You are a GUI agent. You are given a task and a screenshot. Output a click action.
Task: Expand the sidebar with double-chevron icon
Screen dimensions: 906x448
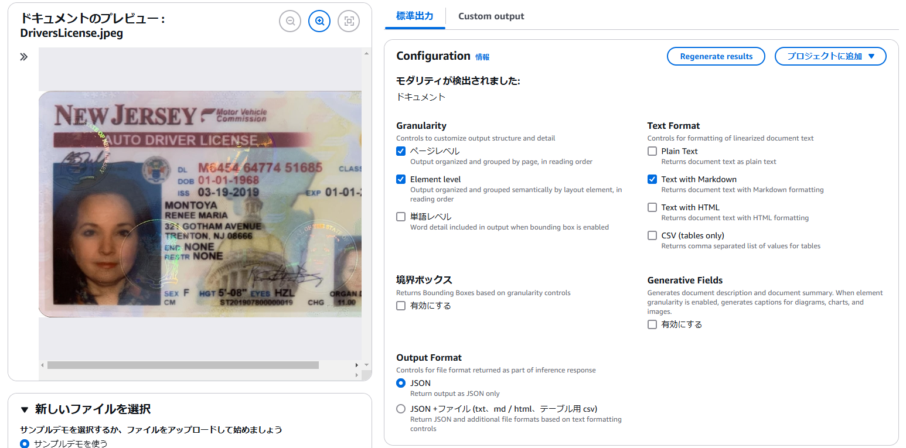[23, 57]
